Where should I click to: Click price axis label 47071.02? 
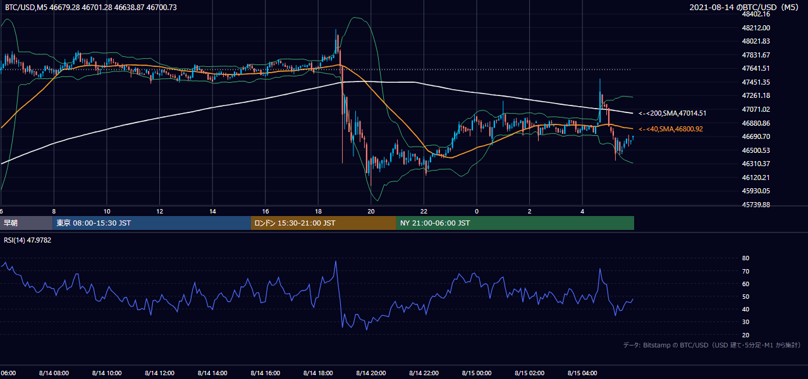tap(756, 109)
